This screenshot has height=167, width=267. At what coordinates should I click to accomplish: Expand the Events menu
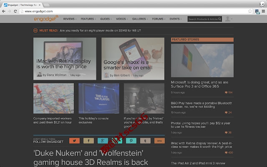(176, 19)
